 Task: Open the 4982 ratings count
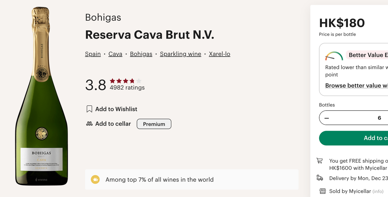(x=127, y=88)
